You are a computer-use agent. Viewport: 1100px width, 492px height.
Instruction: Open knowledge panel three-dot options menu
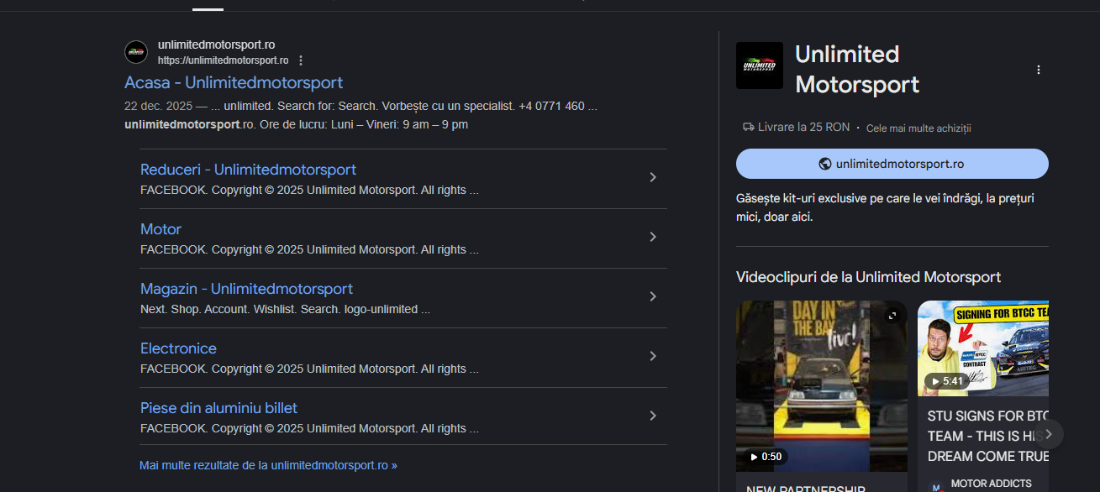pyautogui.click(x=1039, y=70)
